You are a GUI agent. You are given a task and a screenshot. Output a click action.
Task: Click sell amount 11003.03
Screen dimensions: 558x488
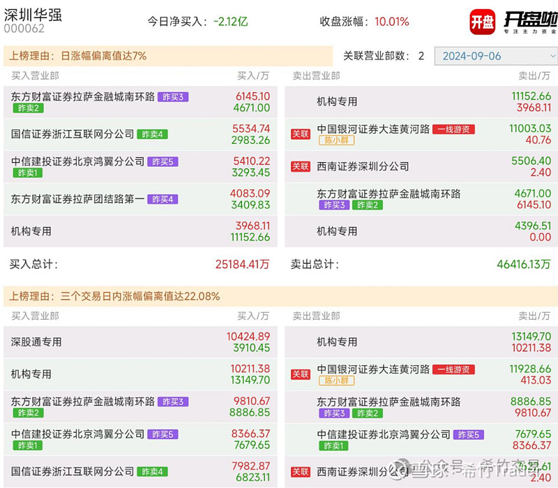tap(530, 128)
